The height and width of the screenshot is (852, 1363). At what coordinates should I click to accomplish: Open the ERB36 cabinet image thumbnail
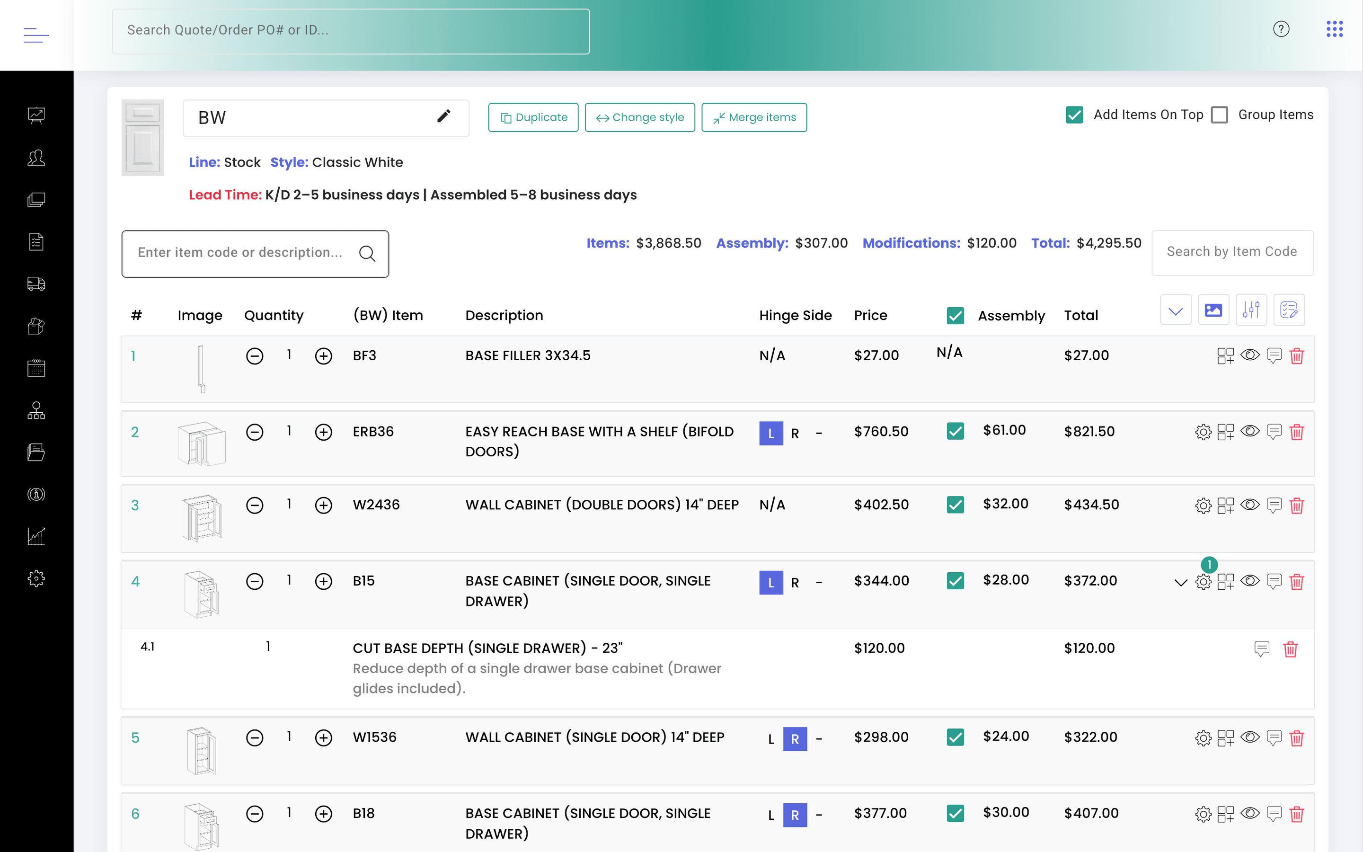202,444
